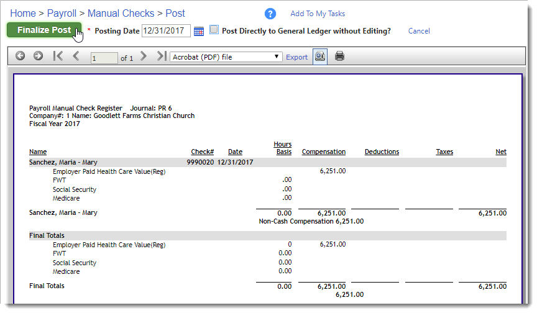Click the blue help question mark icon
This screenshot has width=537, height=313.
[270, 14]
